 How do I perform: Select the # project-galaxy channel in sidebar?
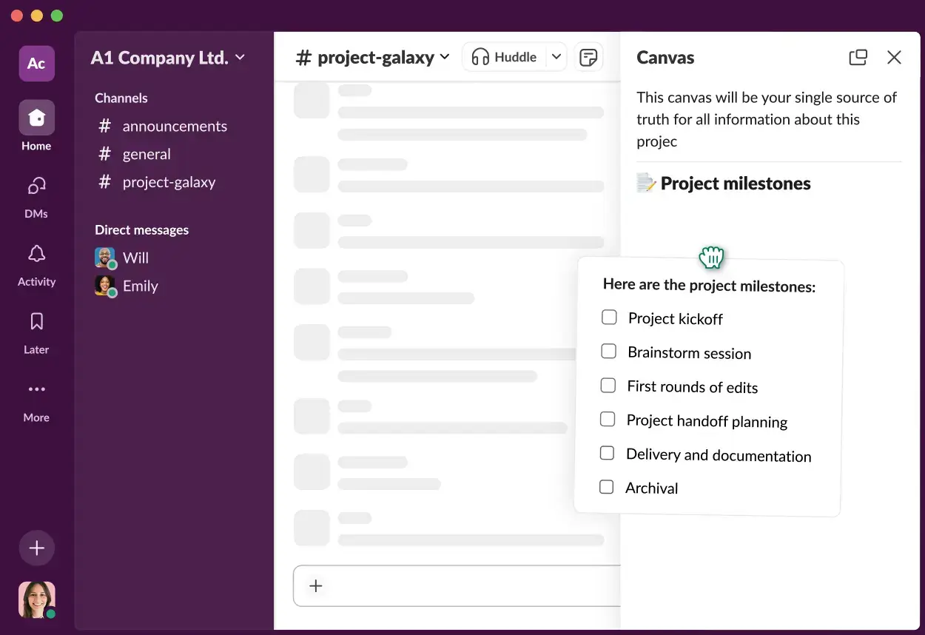tap(158, 182)
